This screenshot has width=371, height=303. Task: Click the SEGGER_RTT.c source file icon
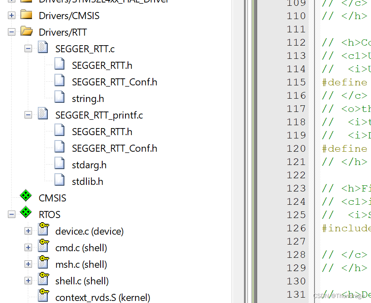tap(42, 48)
